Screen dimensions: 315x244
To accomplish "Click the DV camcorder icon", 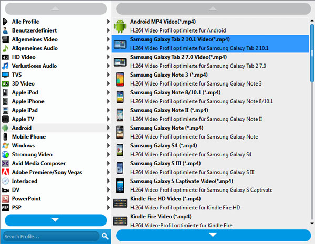I will coord(5,190).
